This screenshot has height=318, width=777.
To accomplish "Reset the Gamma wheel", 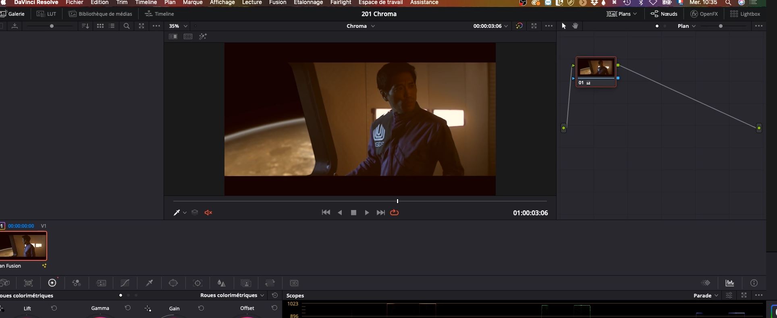I will [128, 308].
